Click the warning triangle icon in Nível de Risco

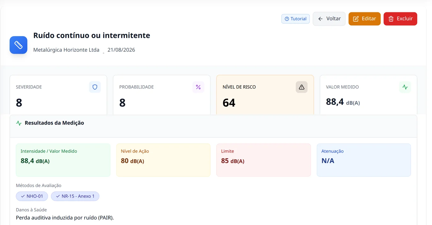301,87
